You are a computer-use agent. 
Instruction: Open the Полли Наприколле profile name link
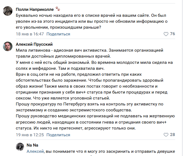pos(35,9)
